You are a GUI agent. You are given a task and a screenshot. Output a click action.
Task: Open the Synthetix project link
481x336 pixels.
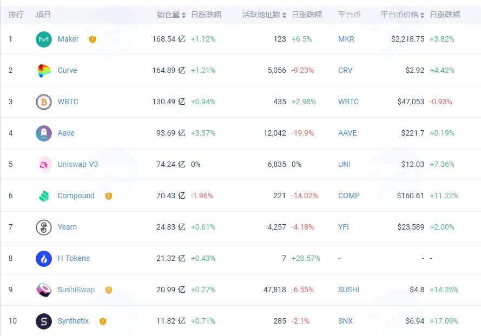pos(73,321)
